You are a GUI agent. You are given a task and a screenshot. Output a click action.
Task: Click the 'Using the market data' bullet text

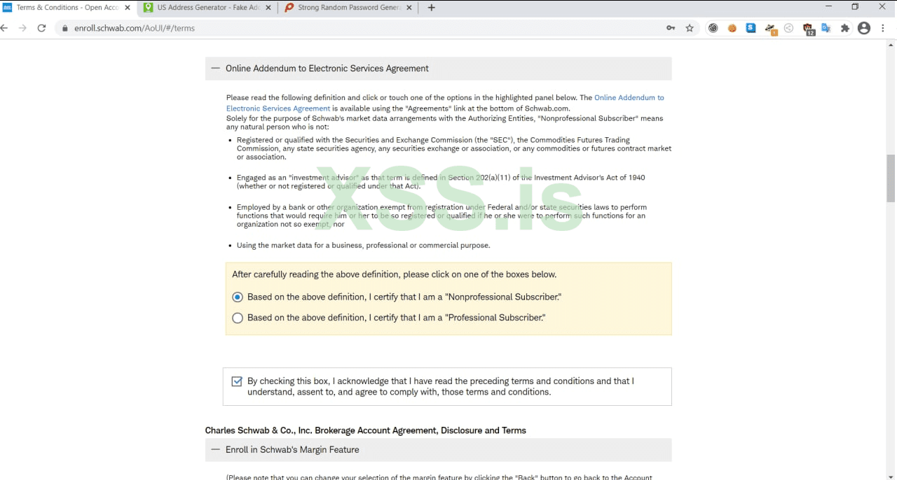point(364,246)
